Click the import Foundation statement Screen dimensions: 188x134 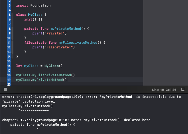point(33,5)
